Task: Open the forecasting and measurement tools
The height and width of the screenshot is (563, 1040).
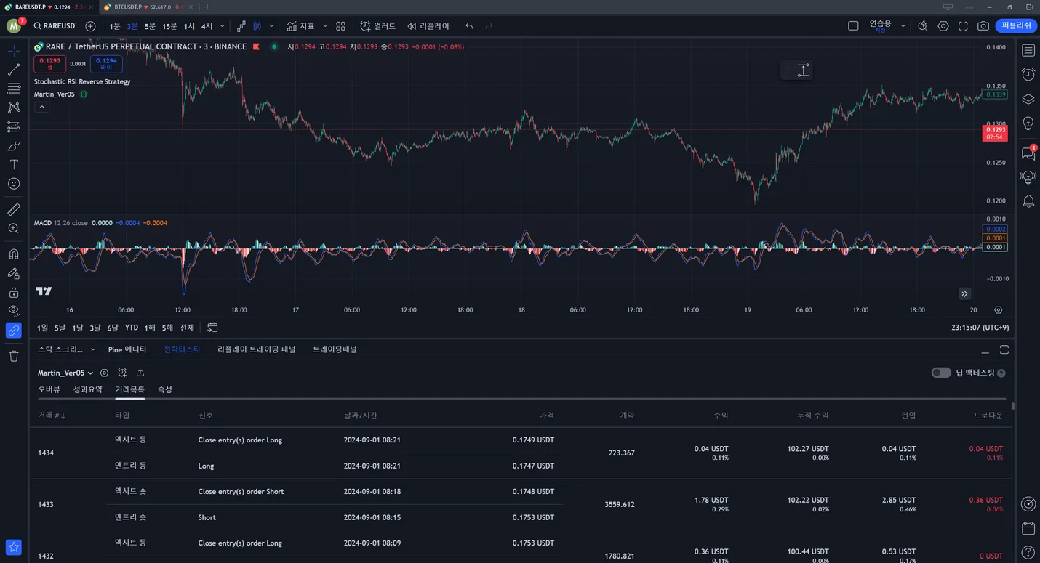Action: coord(14,127)
